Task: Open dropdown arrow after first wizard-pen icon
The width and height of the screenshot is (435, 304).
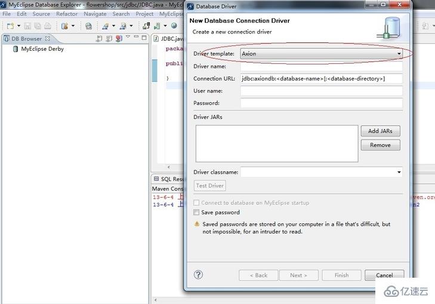Action: 113,26
